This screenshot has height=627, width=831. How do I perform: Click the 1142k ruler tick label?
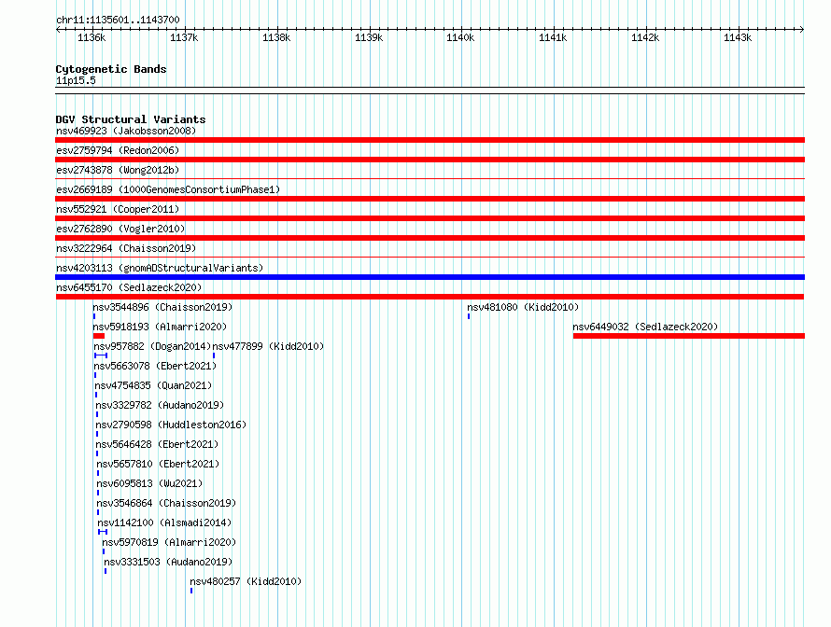(645, 37)
